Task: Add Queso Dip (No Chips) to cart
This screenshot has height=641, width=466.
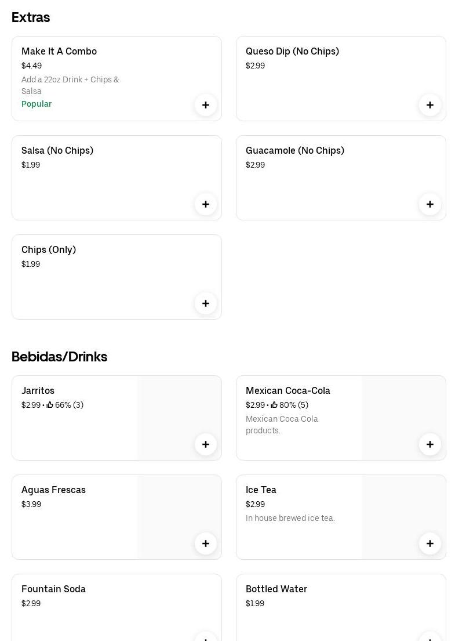Action: pyautogui.click(x=430, y=105)
